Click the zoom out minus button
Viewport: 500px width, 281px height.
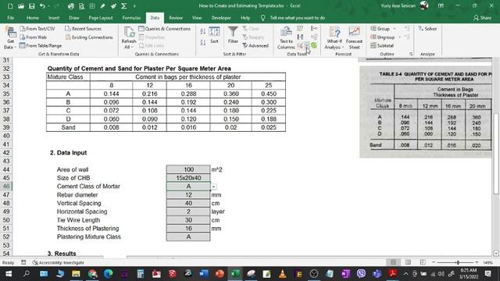[x=434, y=262]
